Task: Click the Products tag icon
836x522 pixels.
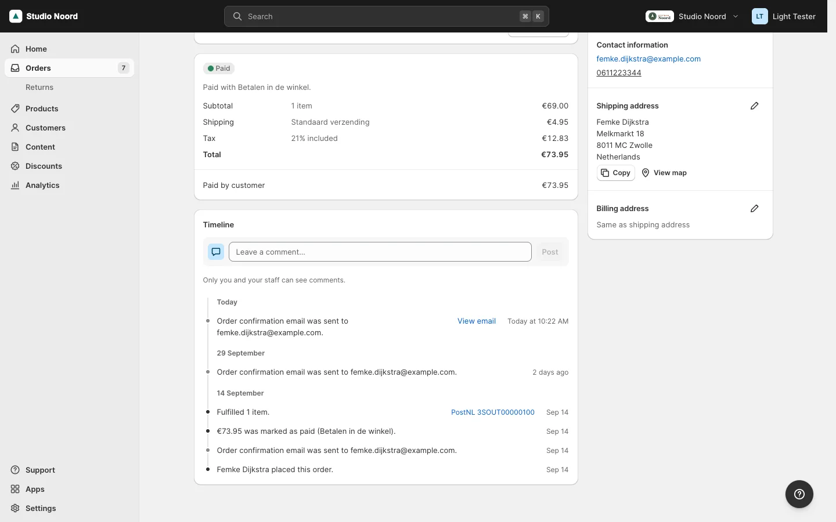Action: coord(15,108)
